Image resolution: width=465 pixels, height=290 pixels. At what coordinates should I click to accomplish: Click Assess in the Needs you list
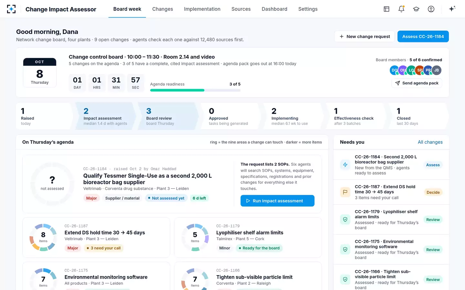coord(433,165)
